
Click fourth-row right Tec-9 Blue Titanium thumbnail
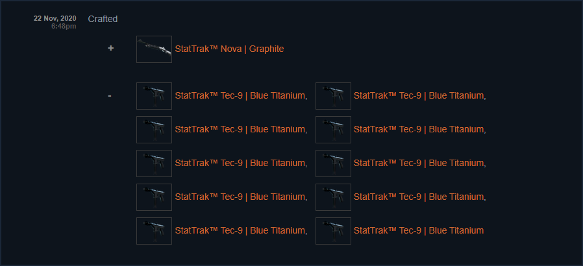(x=333, y=197)
